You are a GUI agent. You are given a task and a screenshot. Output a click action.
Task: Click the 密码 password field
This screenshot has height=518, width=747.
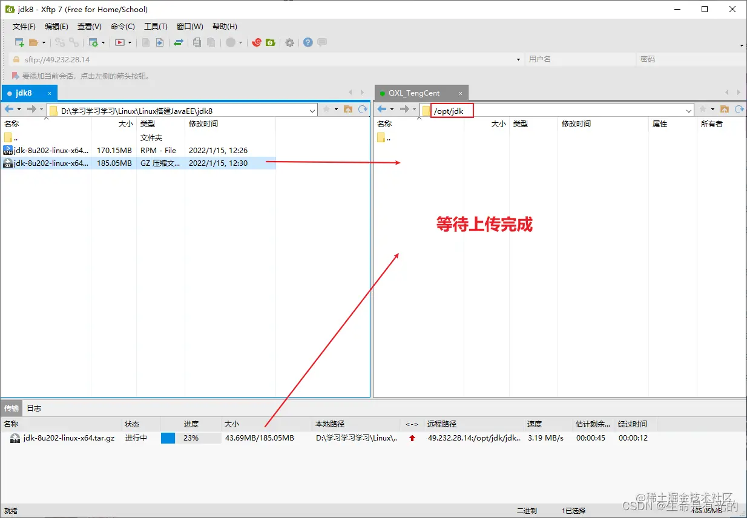(x=691, y=59)
